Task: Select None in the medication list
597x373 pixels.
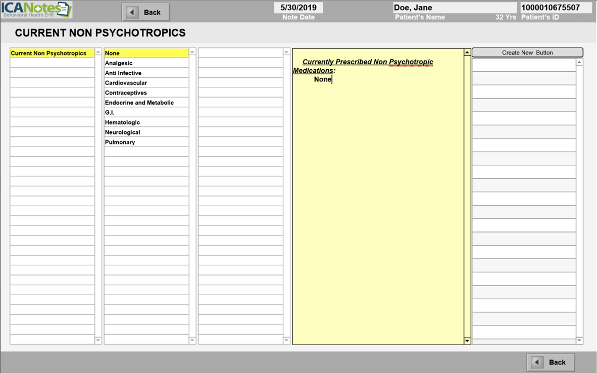Action: tap(112, 53)
